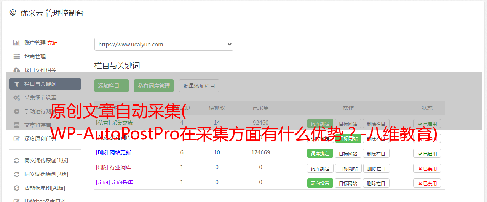Viewport: 487px width, 202px height.
Task: Click the red 充值 link
Action: (53, 43)
